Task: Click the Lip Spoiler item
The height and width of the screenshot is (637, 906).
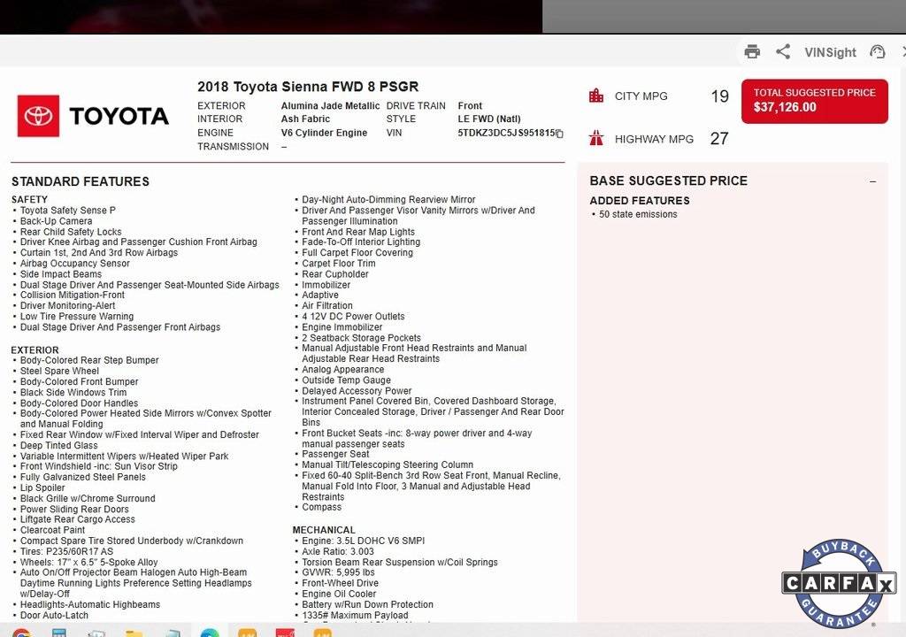Action: pyautogui.click(x=42, y=487)
